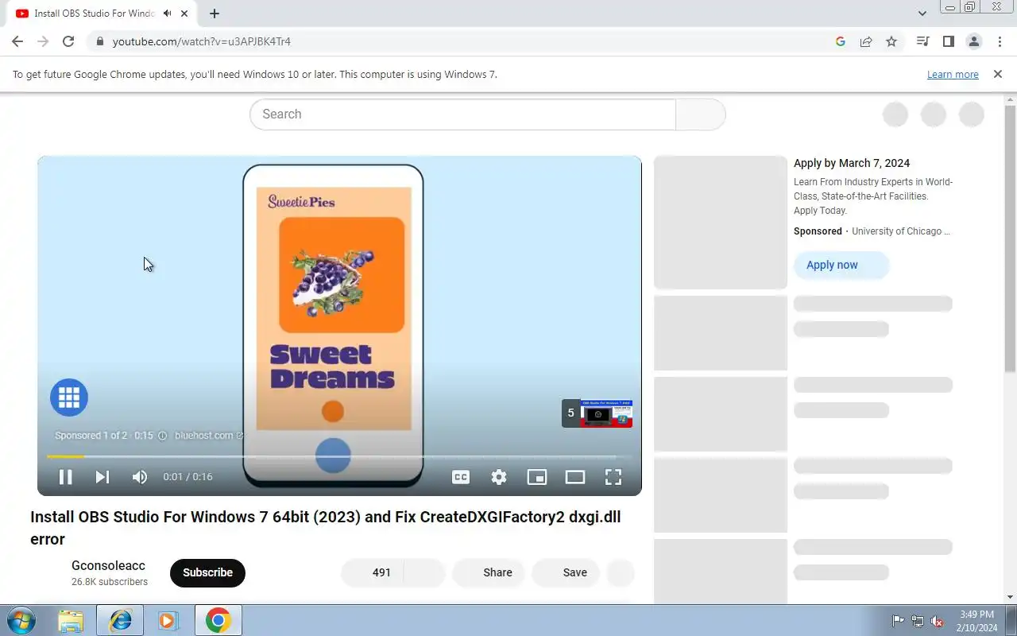Click the video title text

[x=326, y=528]
